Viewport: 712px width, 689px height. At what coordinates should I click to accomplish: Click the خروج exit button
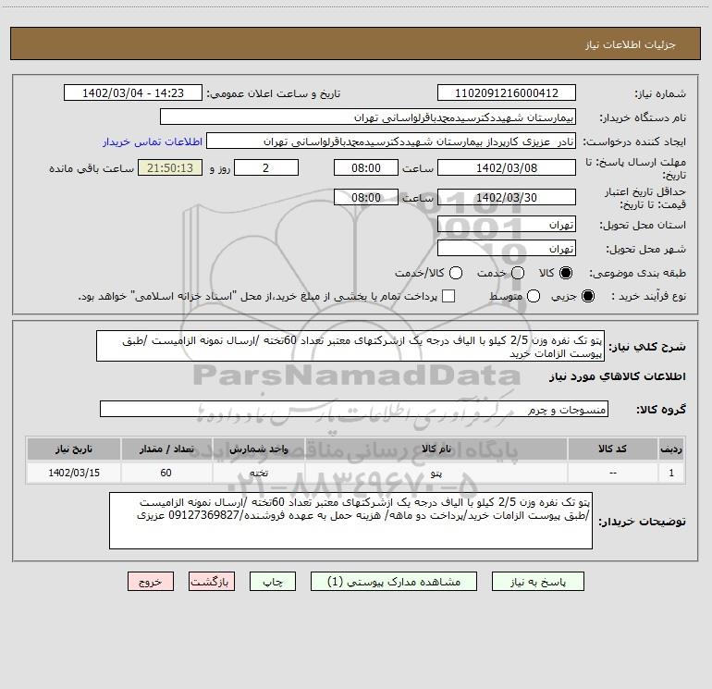tap(151, 582)
